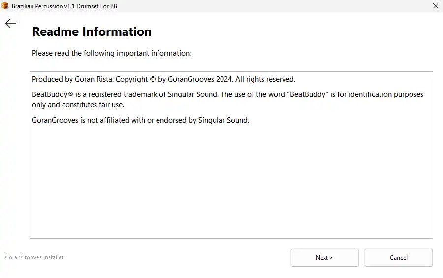Click 'All rights reserved.' in the first line

click(265, 79)
